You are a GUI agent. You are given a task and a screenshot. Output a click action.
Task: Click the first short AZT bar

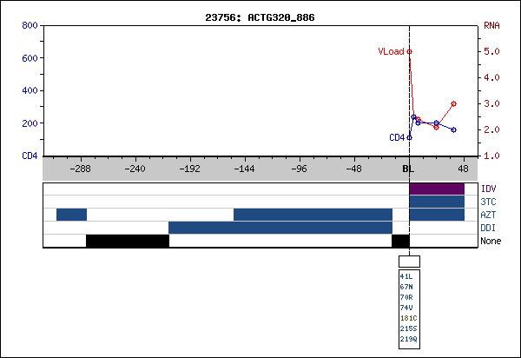coord(71,215)
